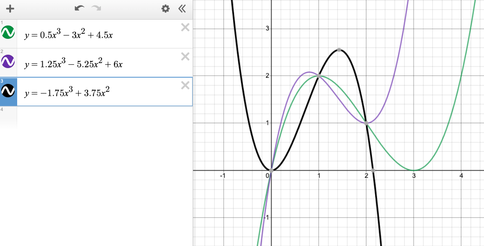Click the redo arrow
Viewport: 484px width, 246px height.
[96, 9]
